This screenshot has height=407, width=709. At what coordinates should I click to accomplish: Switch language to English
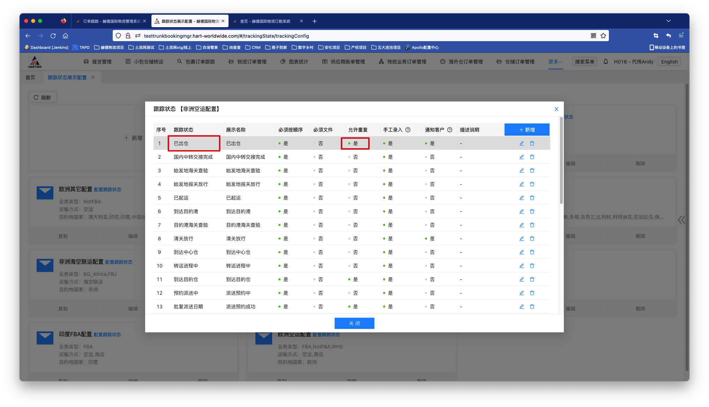[669, 62]
